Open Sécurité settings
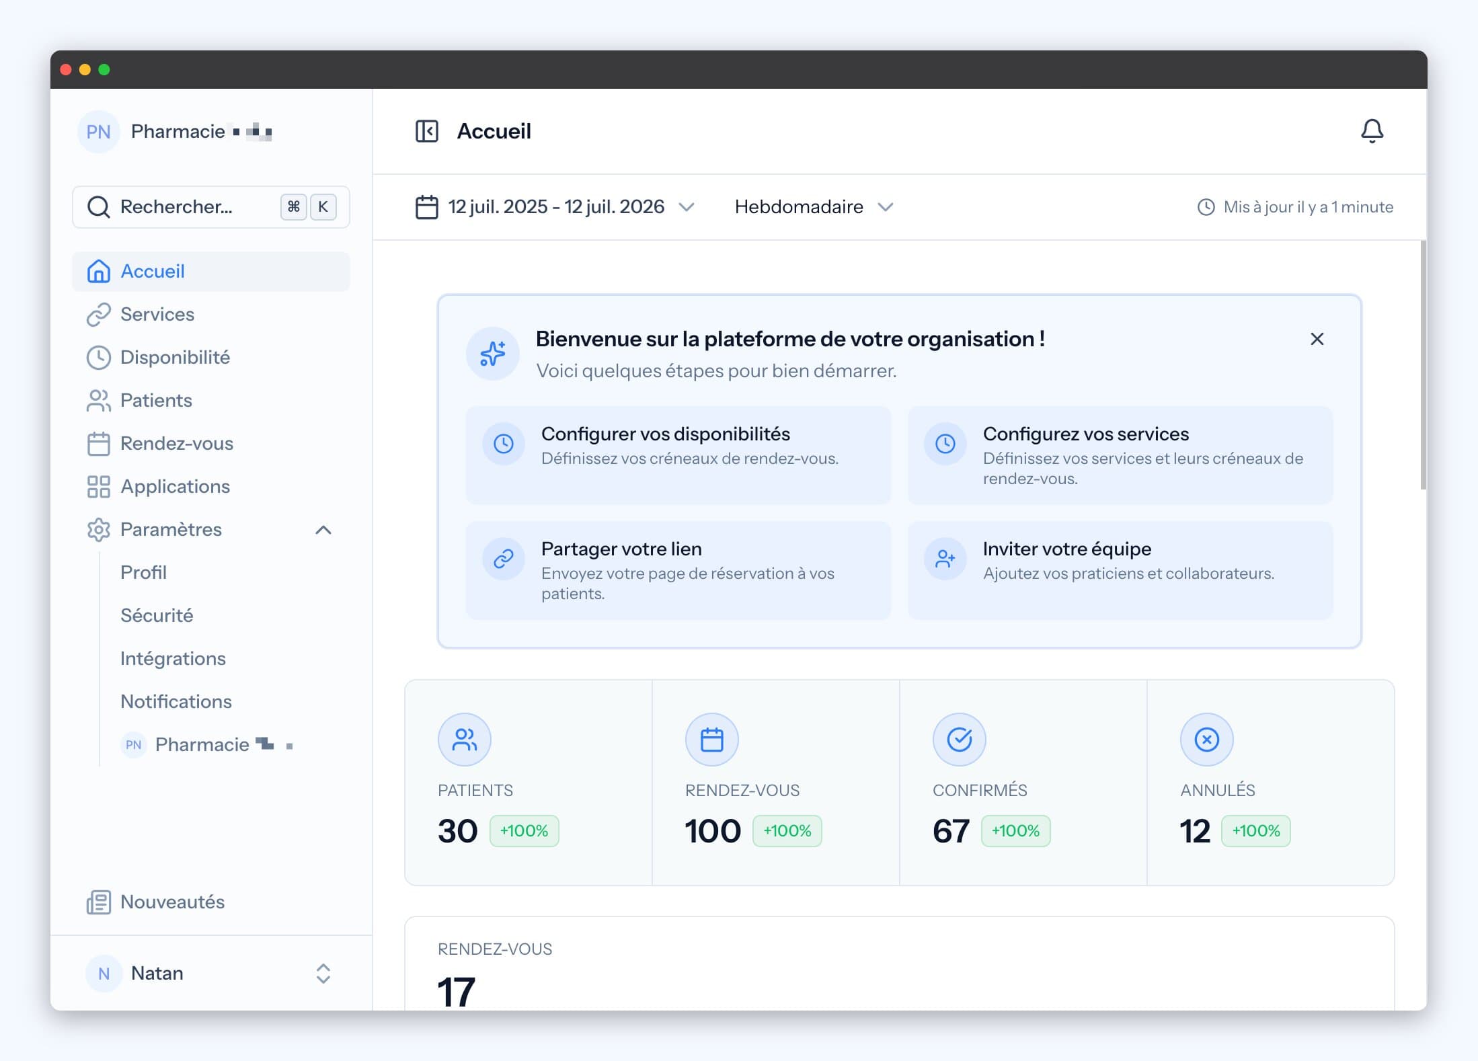Image resolution: width=1478 pixels, height=1061 pixels. (x=157, y=616)
